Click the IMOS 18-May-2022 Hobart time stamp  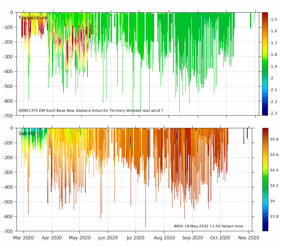tap(208, 226)
